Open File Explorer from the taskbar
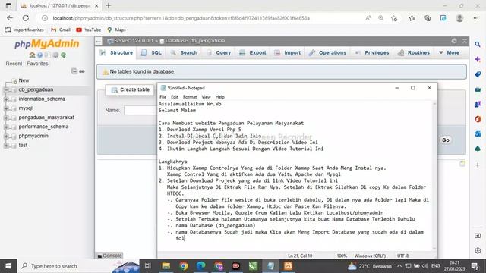This screenshot has height=273, width=486. coord(166,266)
